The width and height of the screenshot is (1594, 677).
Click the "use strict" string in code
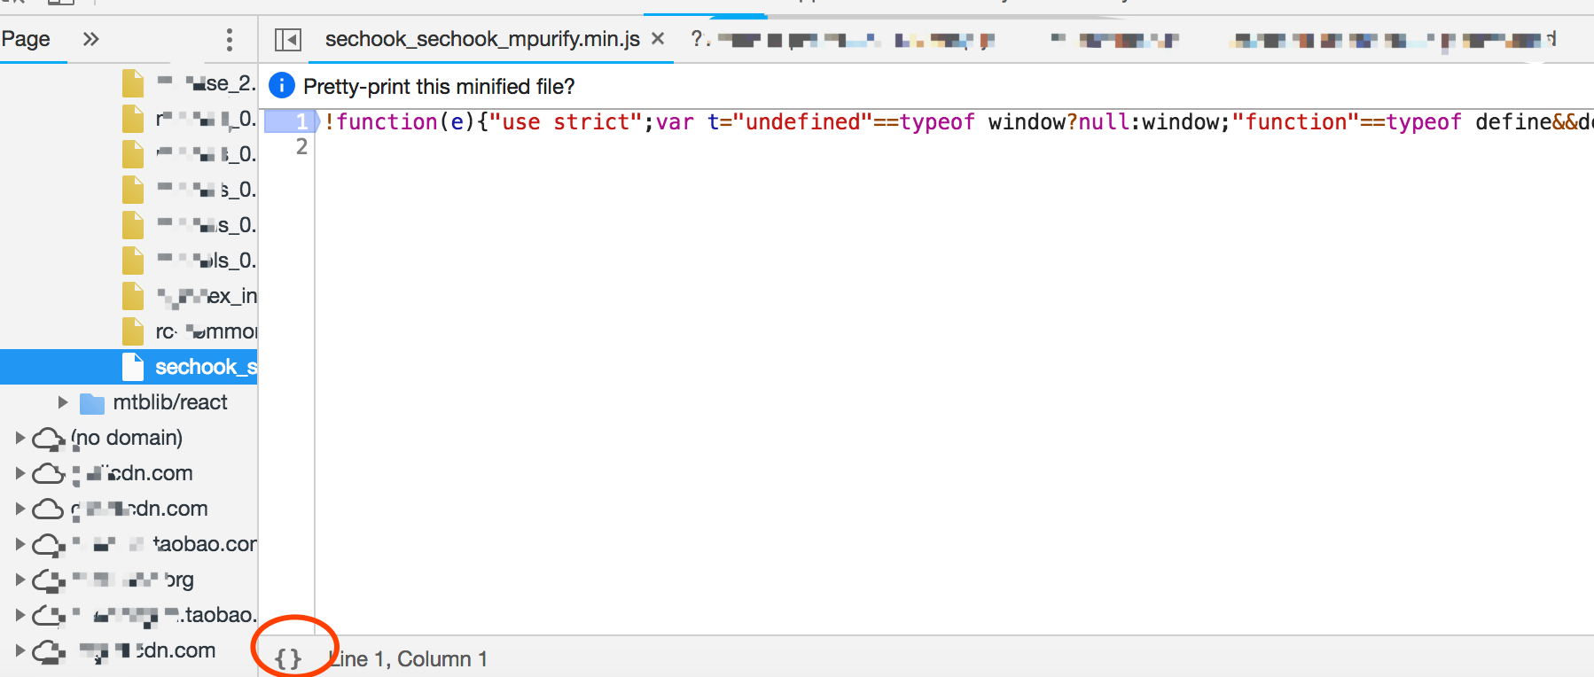566,121
